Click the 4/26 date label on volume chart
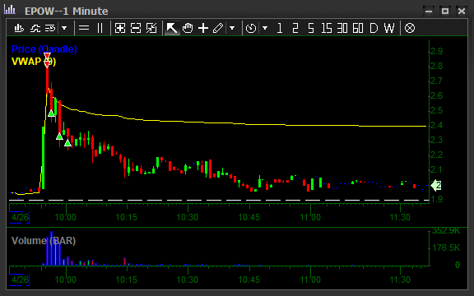The height and width of the screenshot is (296, 474). (20, 280)
